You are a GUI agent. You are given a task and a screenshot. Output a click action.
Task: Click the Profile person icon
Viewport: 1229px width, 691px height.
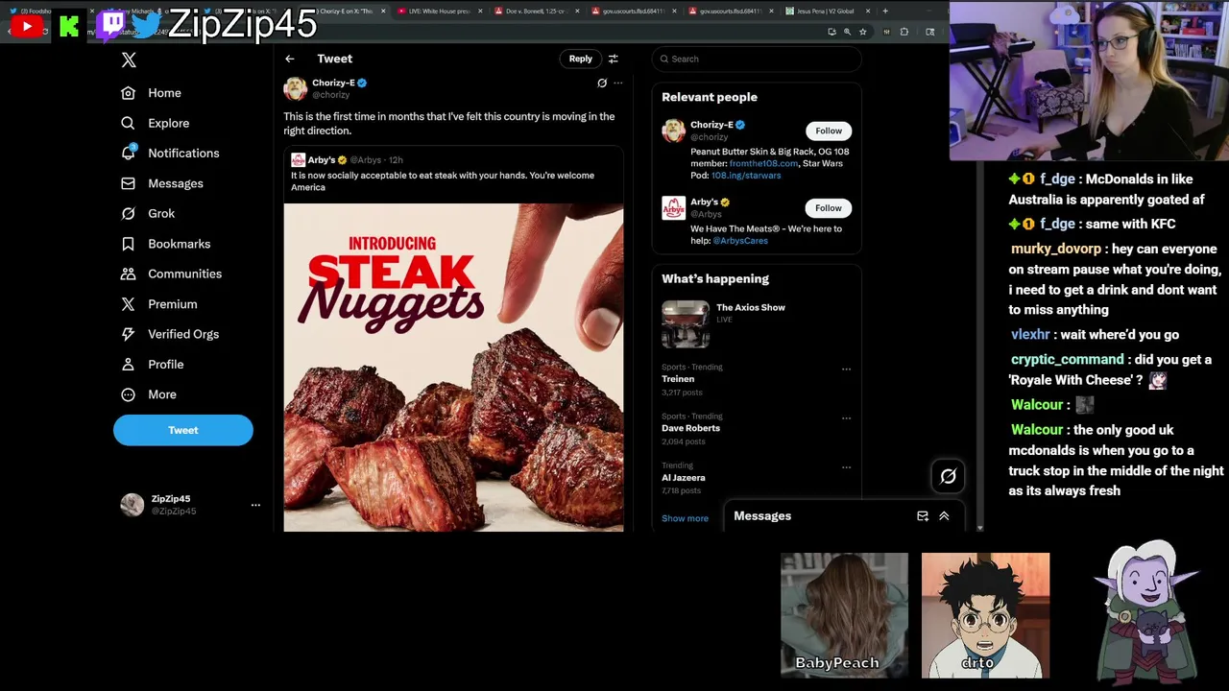[128, 365]
